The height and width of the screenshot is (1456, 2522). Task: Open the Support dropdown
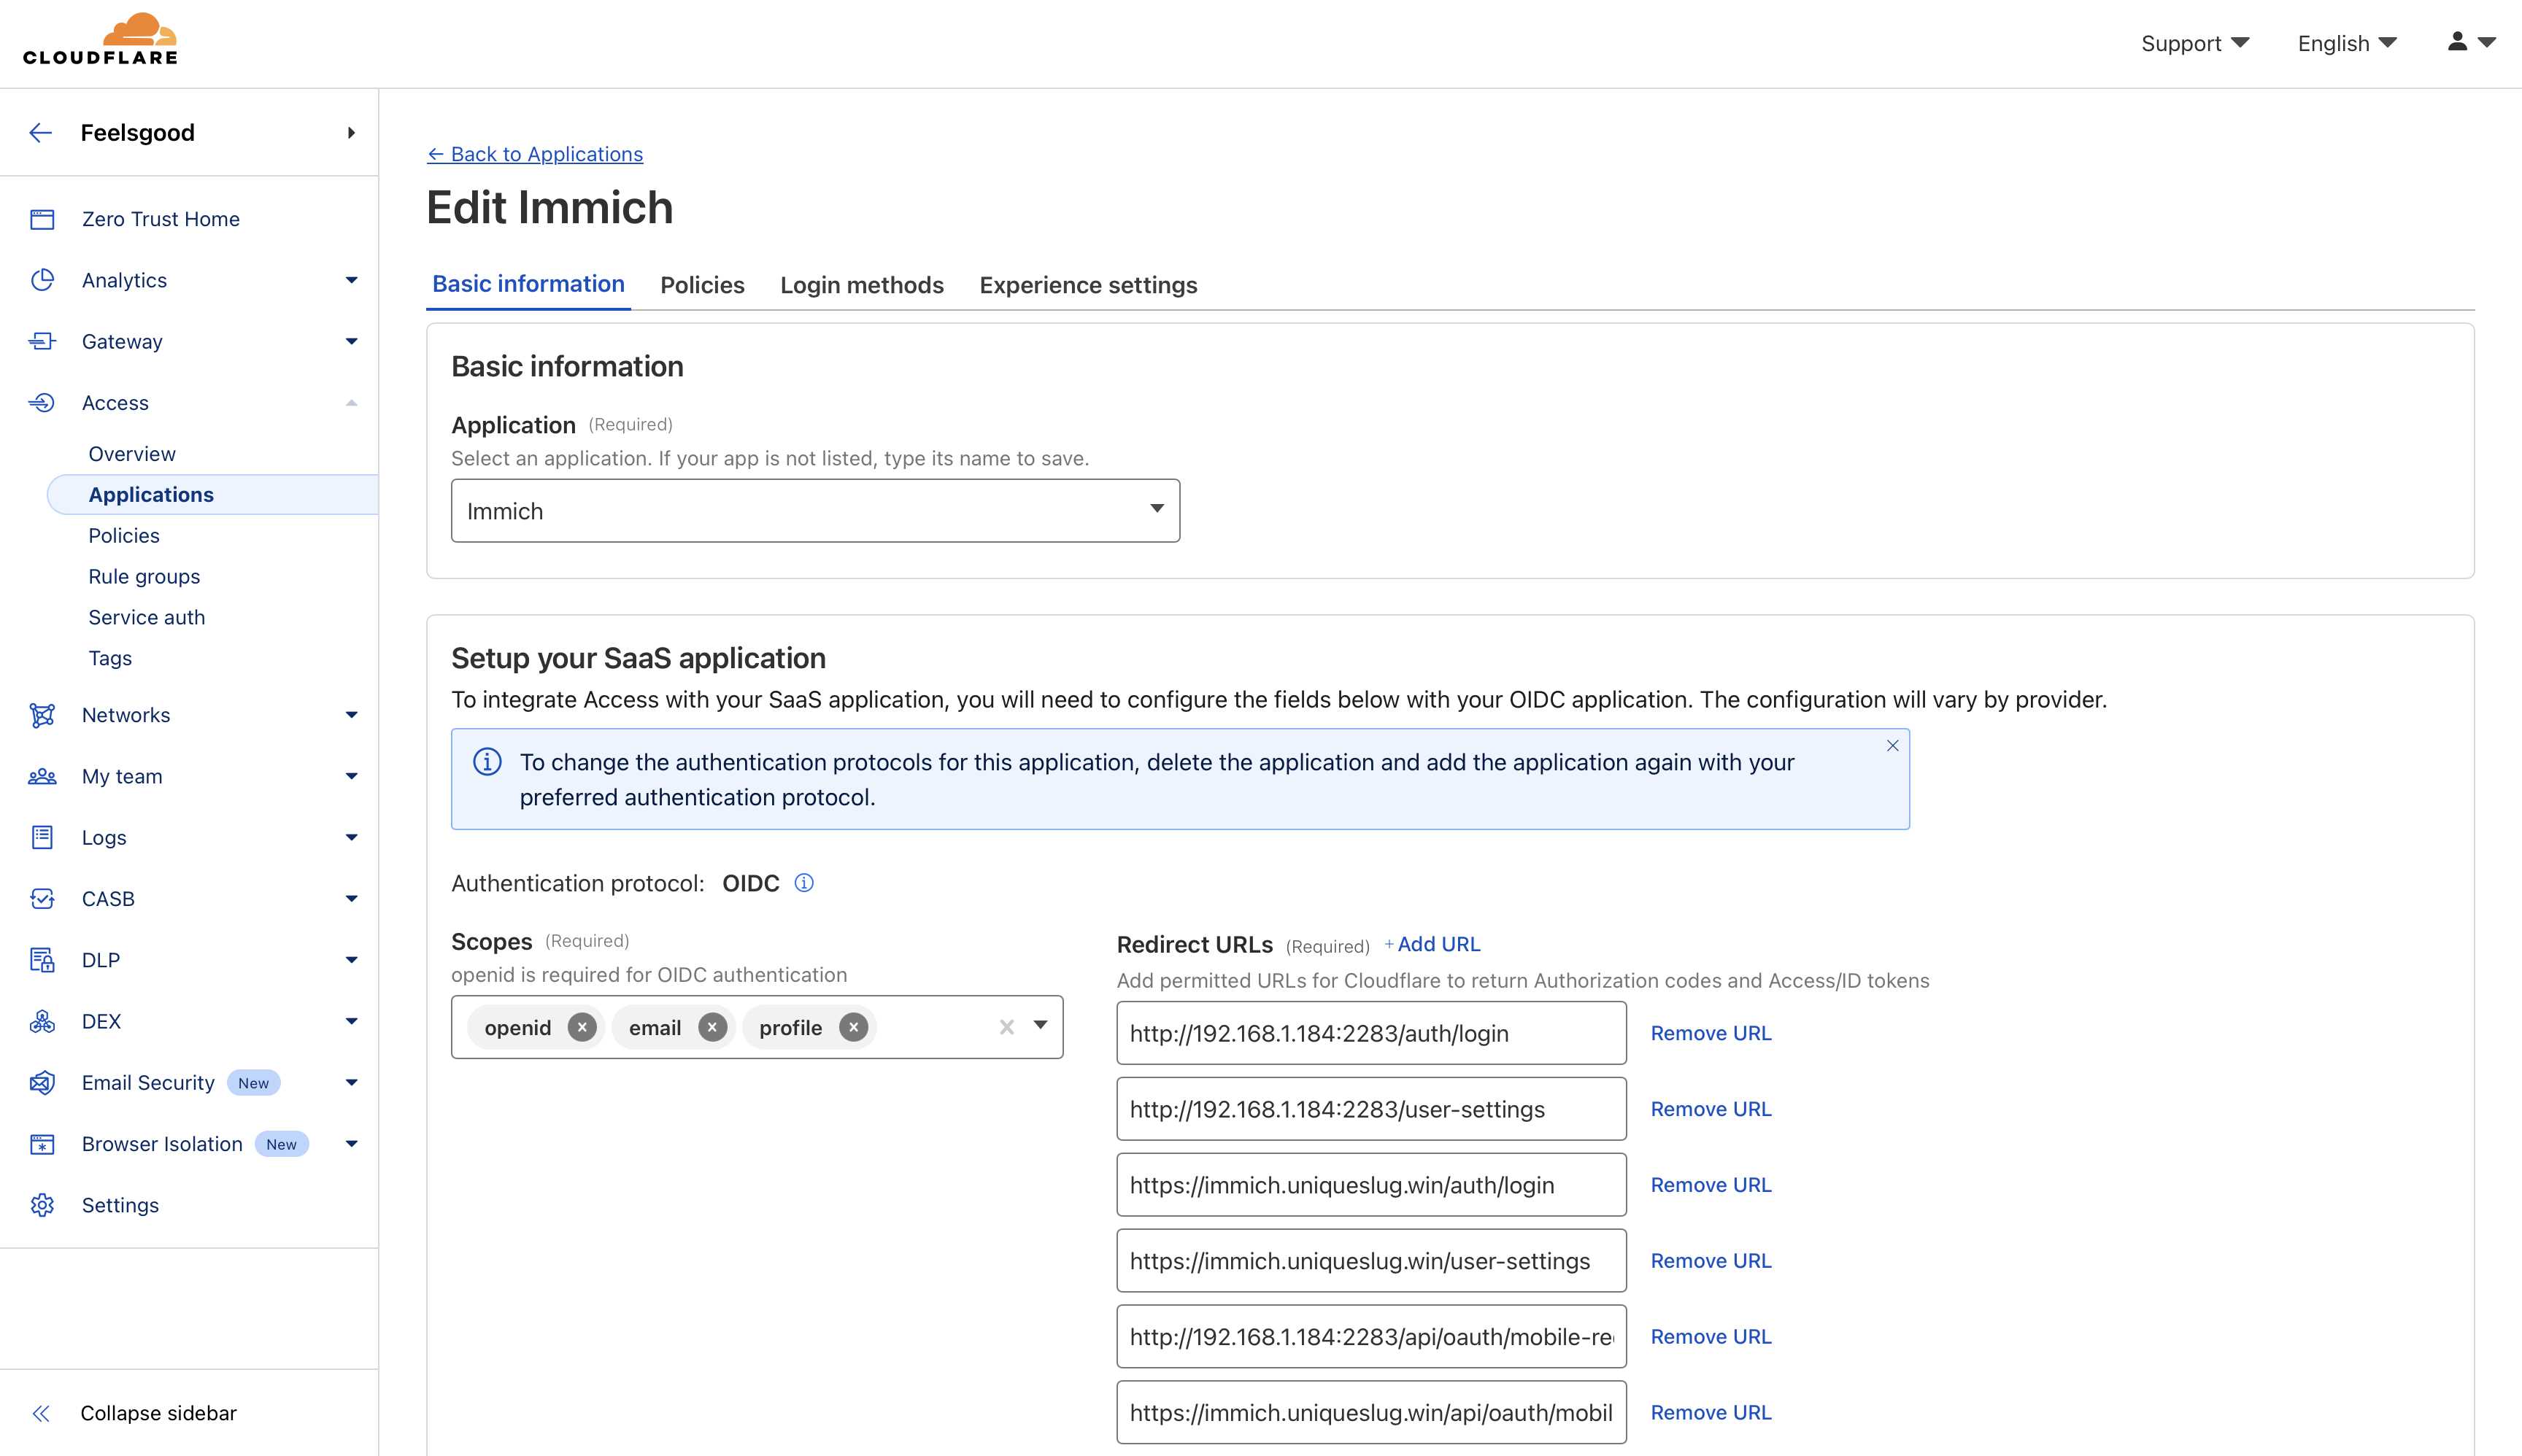(2195, 43)
